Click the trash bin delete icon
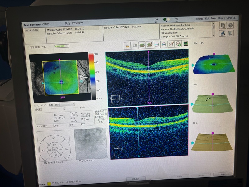 pos(230,33)
